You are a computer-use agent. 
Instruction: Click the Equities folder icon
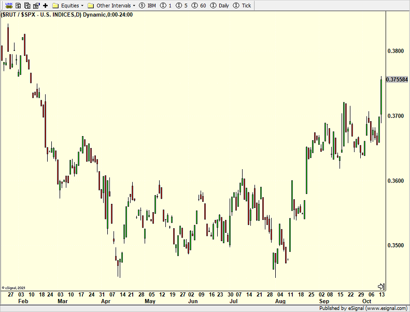55,5
